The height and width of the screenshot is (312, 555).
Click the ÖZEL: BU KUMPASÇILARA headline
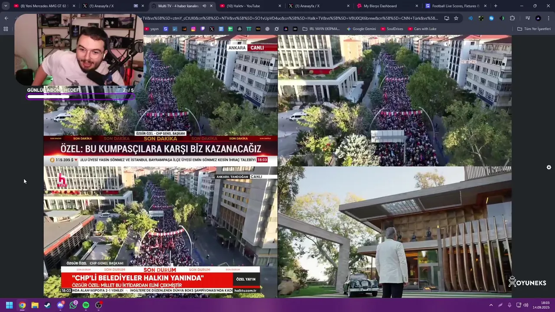160,149
